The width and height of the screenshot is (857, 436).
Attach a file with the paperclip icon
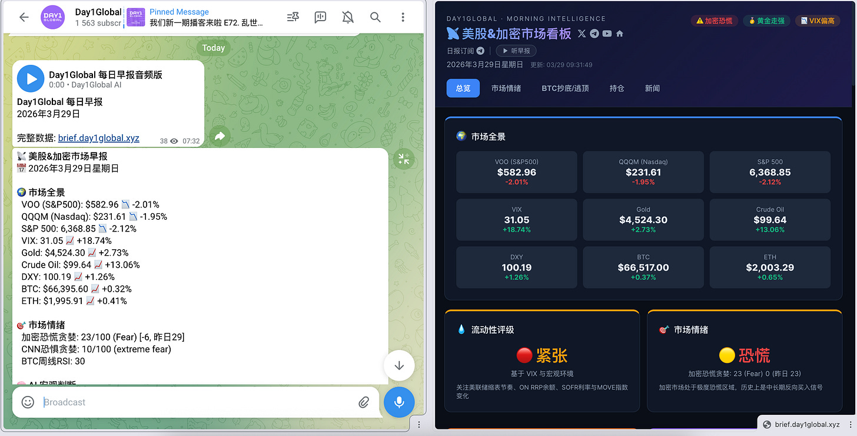364,402
